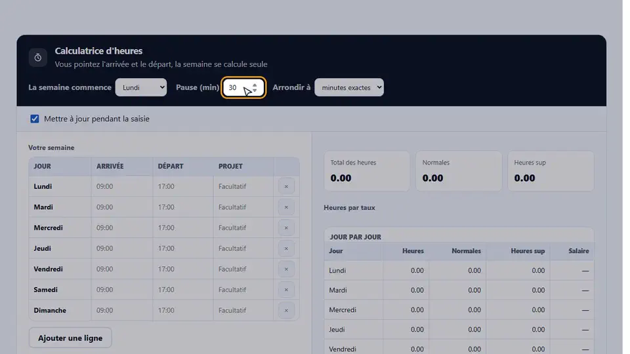Click the stopwatch icon beside Calculatrice d'heures
Viewport: 630px width, 354px height.
(38, 58)
